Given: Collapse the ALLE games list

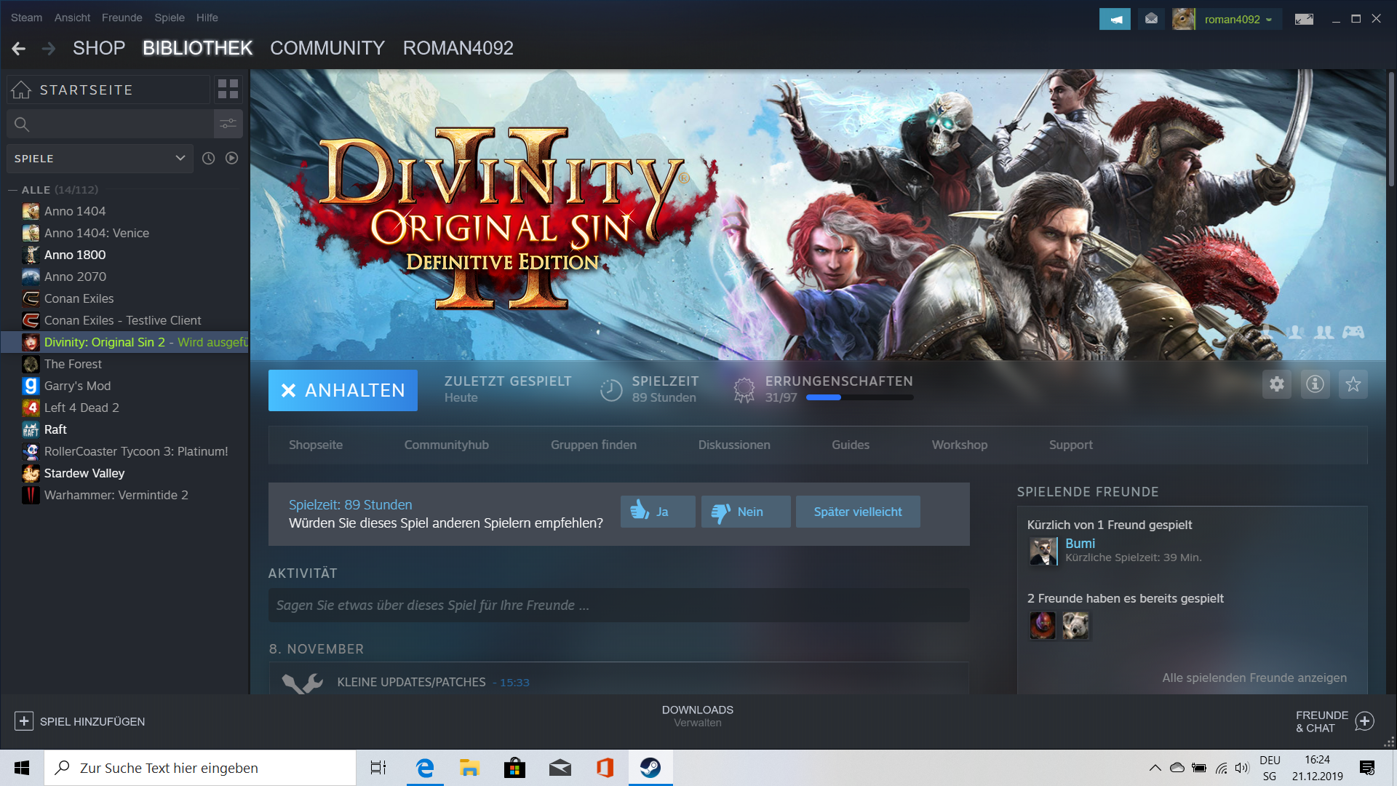Looking at the screenshot, I should click(x=12, y=190).
